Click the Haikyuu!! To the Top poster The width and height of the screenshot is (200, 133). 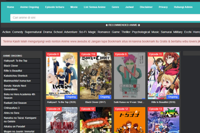62,76
